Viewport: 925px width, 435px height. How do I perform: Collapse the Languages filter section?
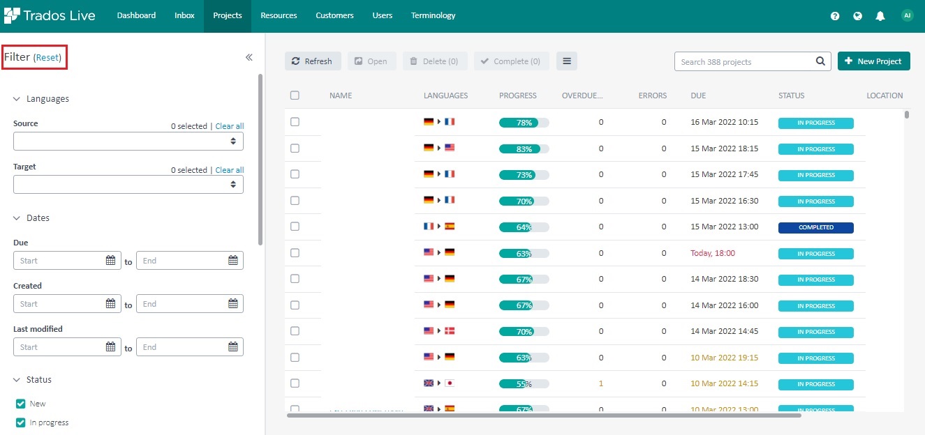[16, 98]
